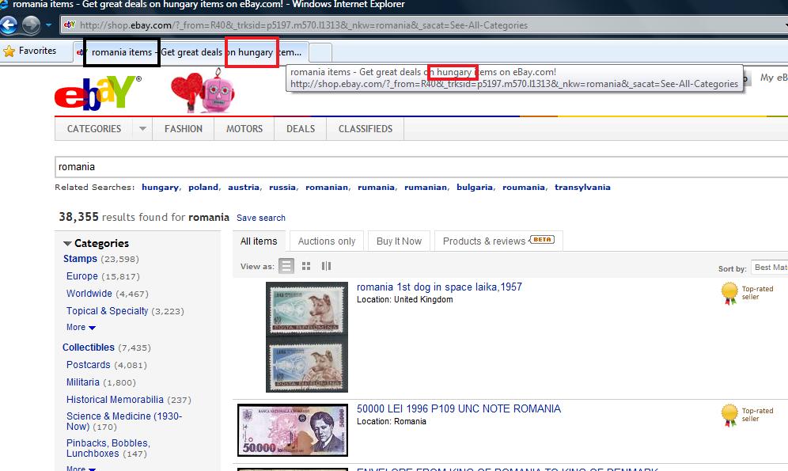The image size is (788, 471).
Task: Collapse the Categories sidebar section triangle
Action: [67, 244]
